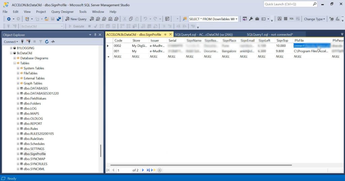This screenshot has width=345, height=181.
Task: Click the Code cell containing 0002
Action: pos(122,46)
